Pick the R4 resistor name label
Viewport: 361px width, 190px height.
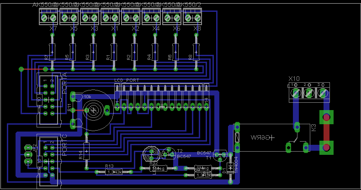pos(149,57)
